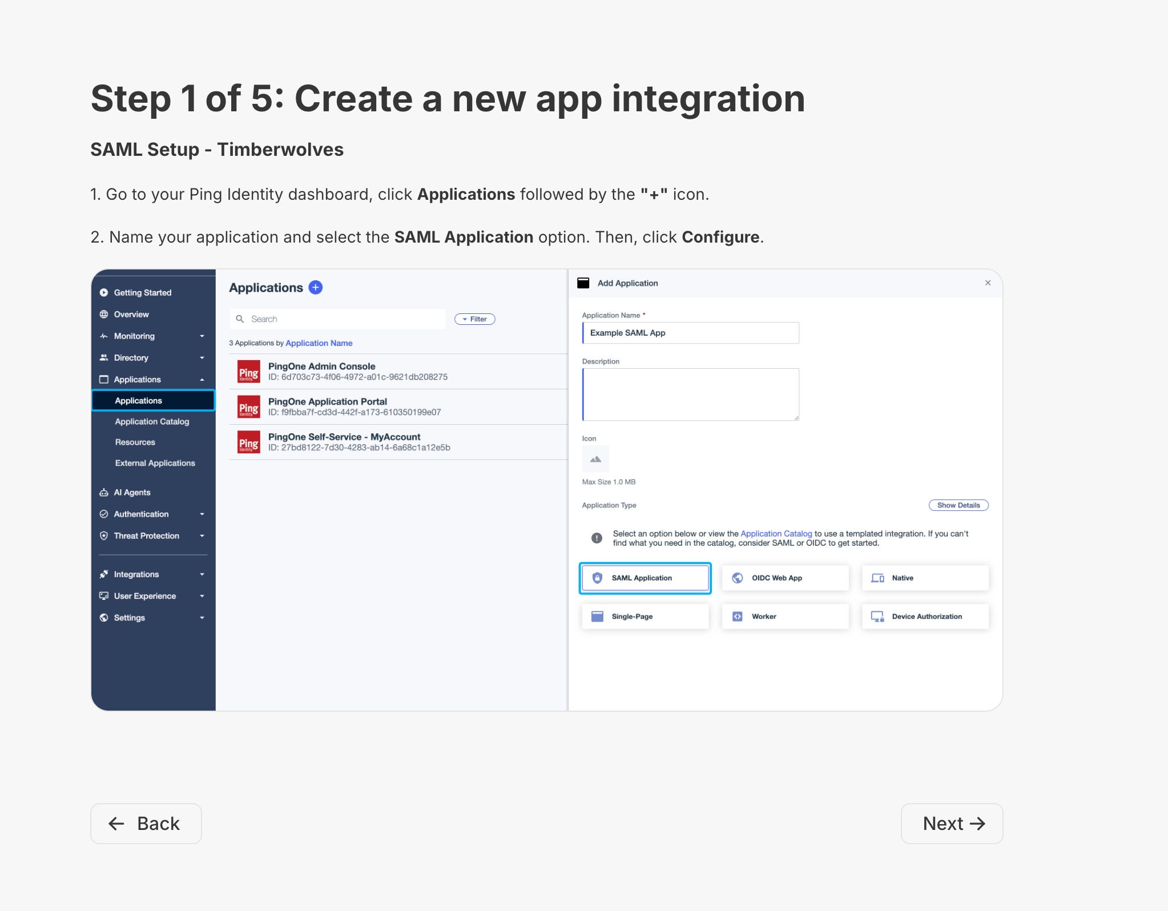Click the Application Name input field
The image size is (1168, 911).
tap(691, 333)
